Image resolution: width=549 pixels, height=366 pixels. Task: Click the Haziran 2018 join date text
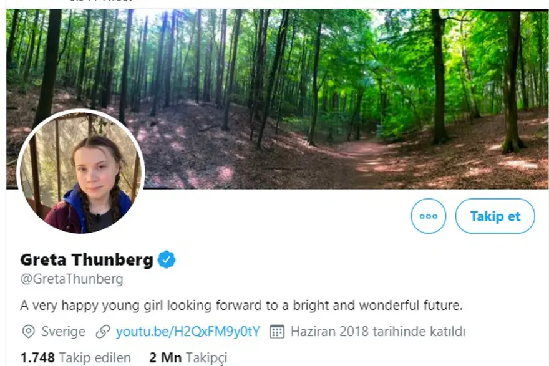click(378, 331)
